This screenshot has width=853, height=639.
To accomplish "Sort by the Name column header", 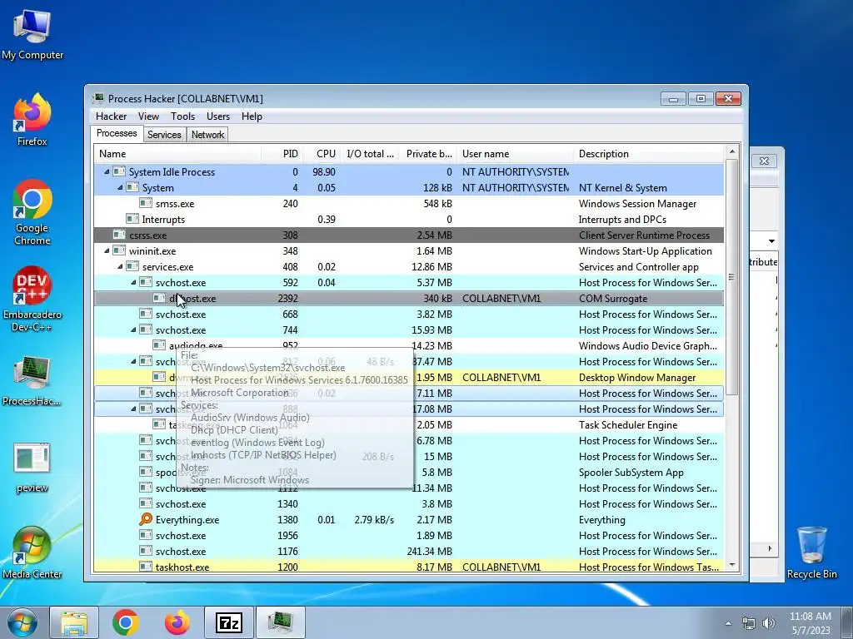I will pos(177,154).
